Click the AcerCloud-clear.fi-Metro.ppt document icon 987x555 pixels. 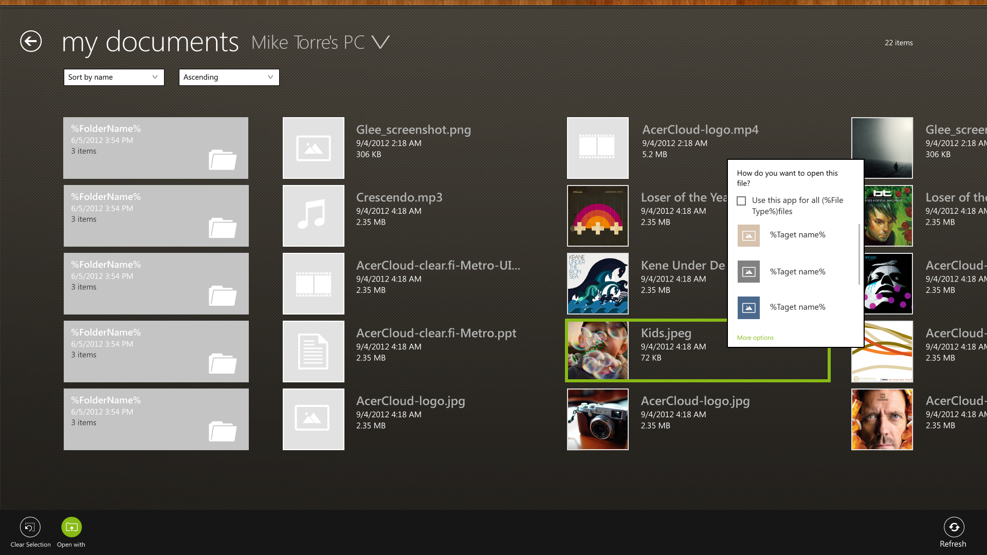[x=313, y=351]
